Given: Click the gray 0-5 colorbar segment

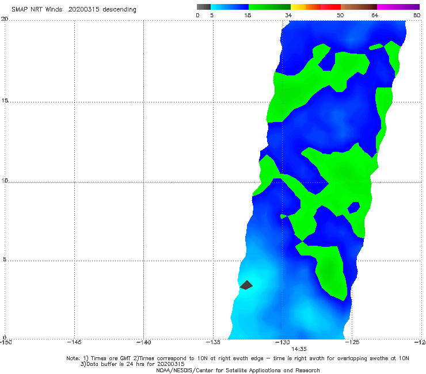Looking at the screenshot, I should [x=204, y=7].
